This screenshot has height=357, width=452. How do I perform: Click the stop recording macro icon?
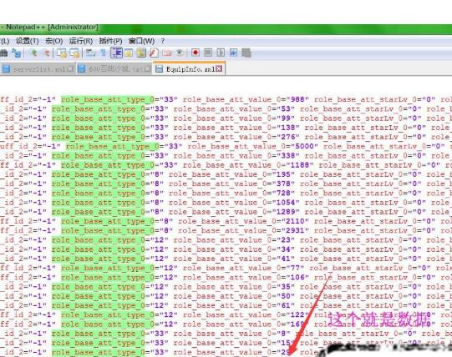tap(208, 53)
